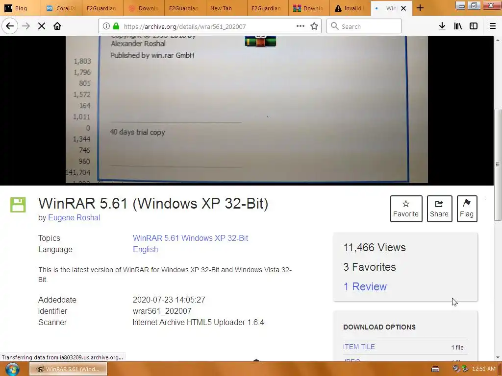This screenshot has width=502, height=376.
Task: Open the Firefox home page
Action: (57, 26)
